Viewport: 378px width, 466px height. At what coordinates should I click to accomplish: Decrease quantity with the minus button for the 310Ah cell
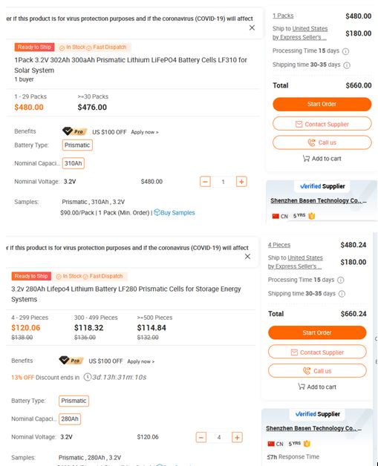[x=205, y=182]
